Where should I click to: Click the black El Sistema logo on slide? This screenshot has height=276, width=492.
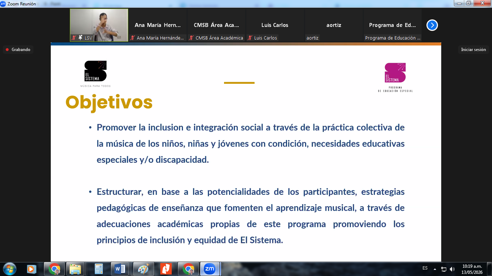click(x=95, y=74)
